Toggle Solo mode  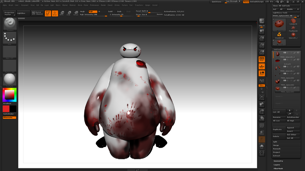(262, 147)
